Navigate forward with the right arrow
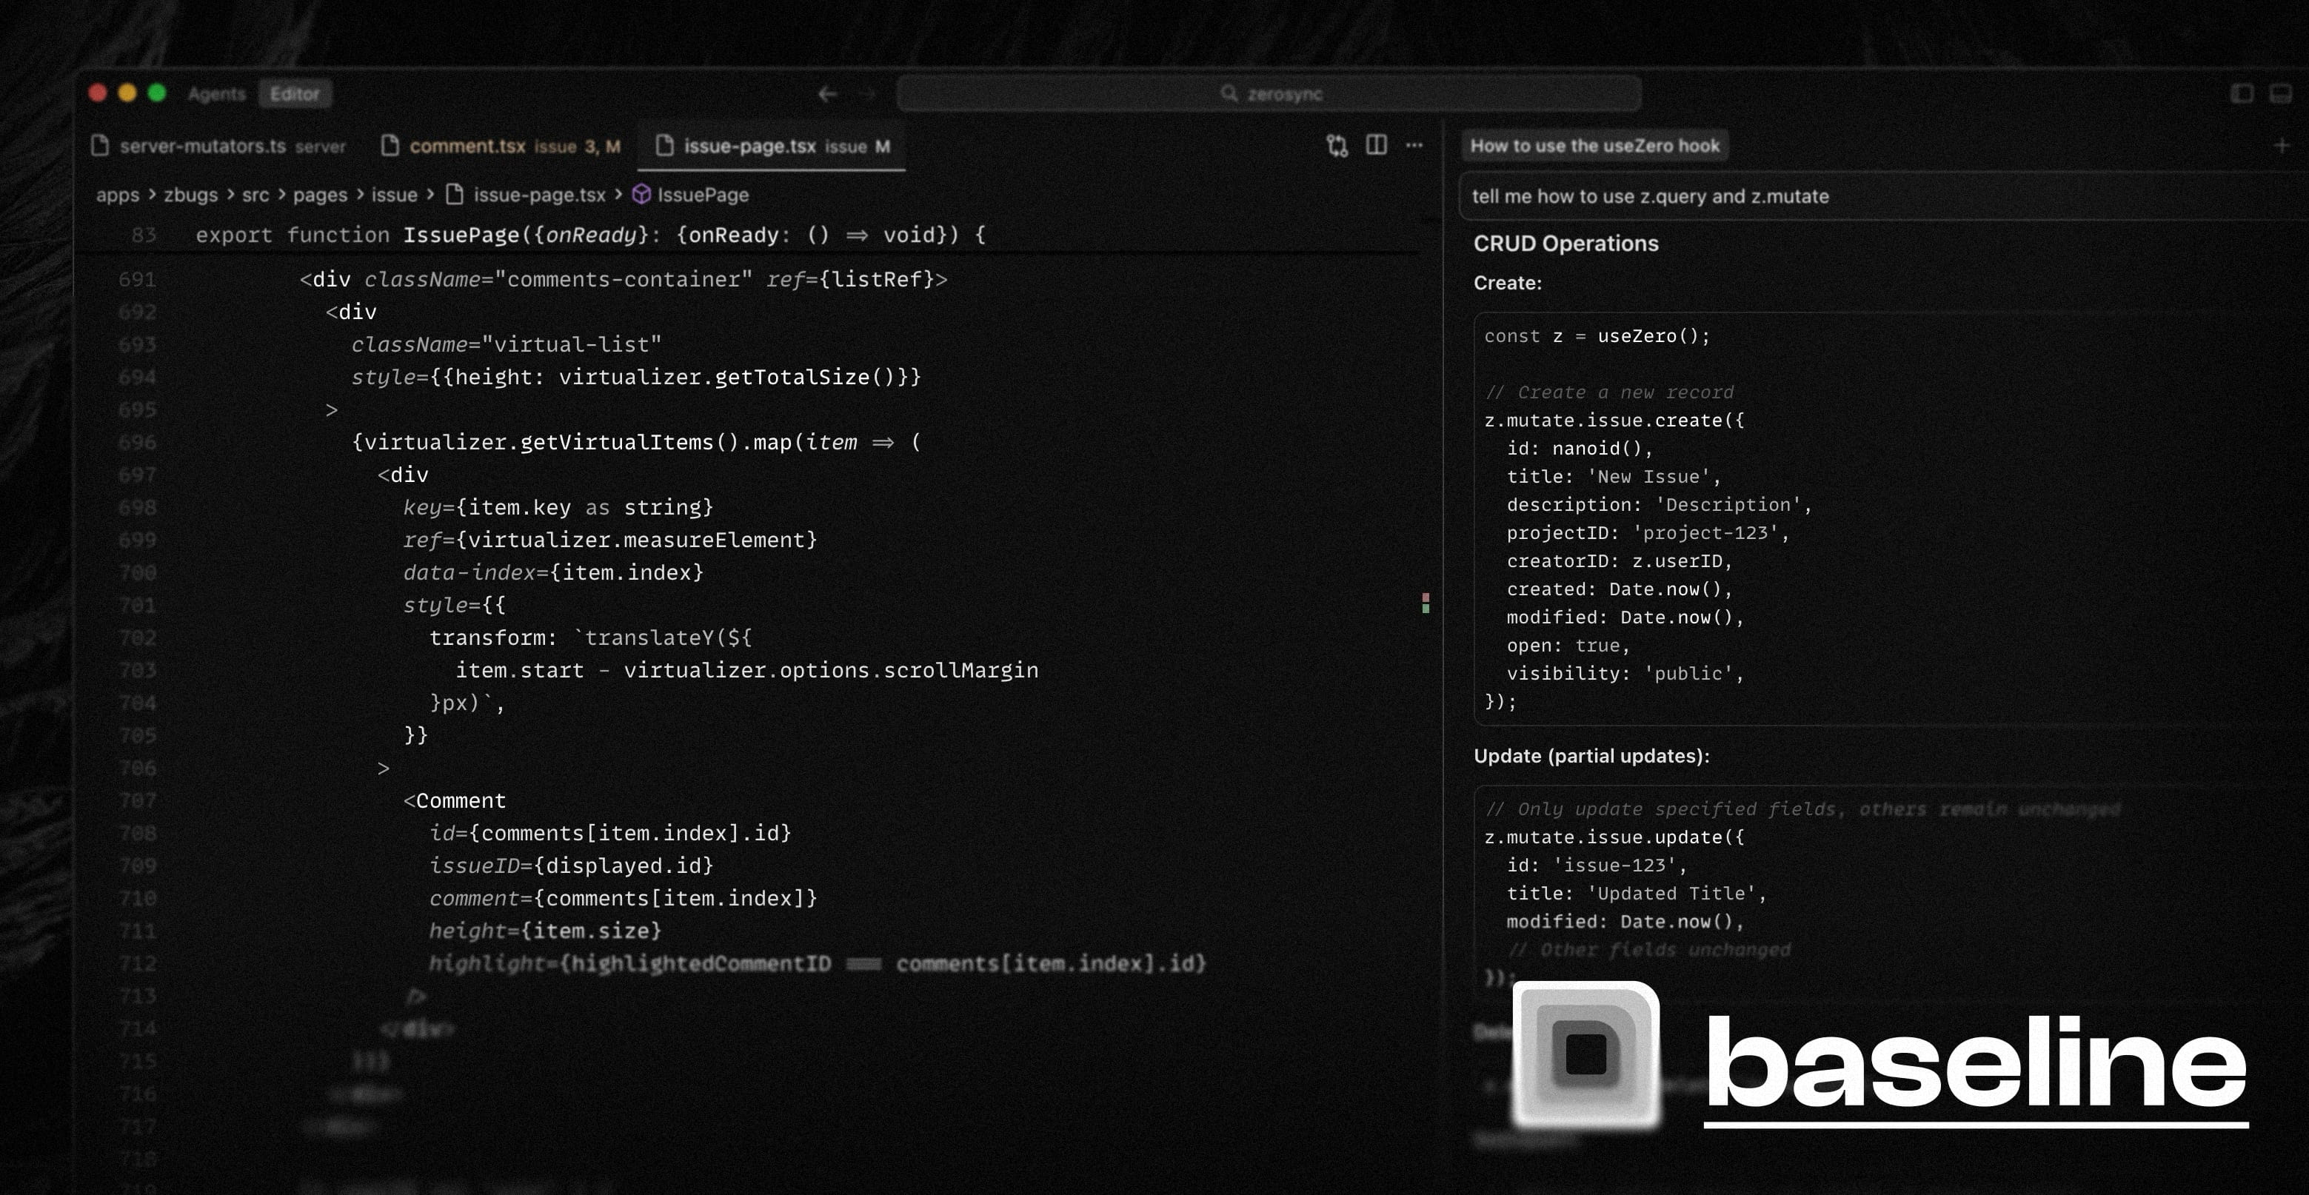Screen dimensions: 2309x1195 coord(866,93)
